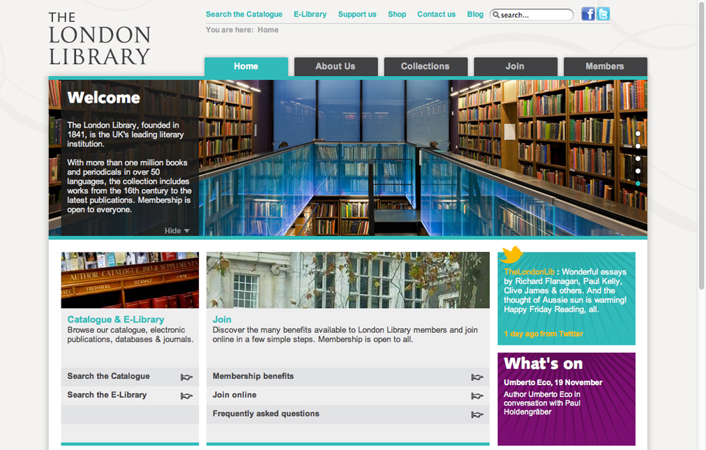Image resolution: width=706 pixels, height=450 pixels.
Task: Click 'Author Umberto Eco in conversation' text
Action: (x=542, y=403)
